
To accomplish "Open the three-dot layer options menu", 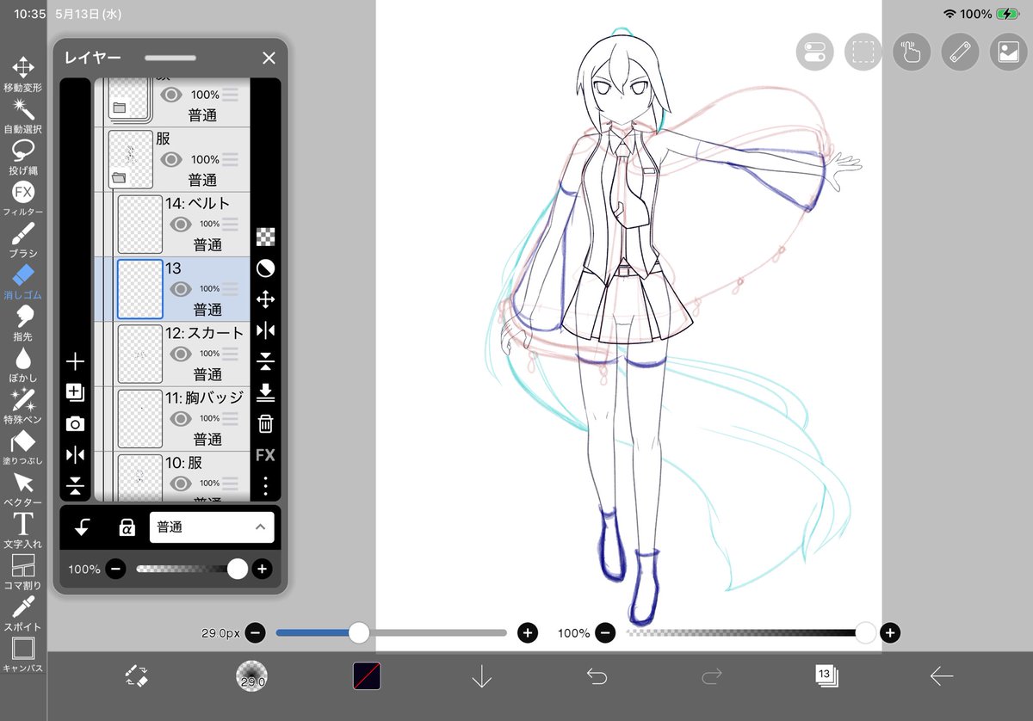I will [x=266, y=486].
